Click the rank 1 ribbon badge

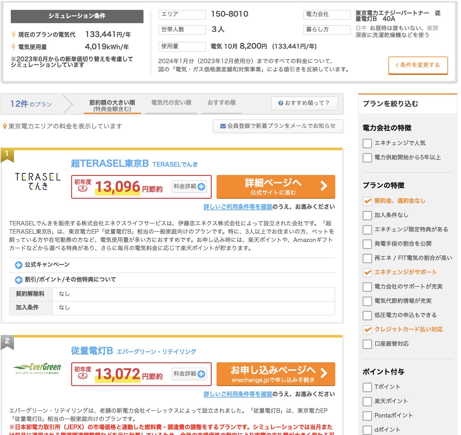pos(7,155)
